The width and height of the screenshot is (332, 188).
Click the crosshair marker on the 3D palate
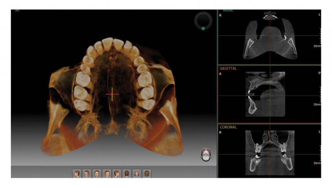112,94
